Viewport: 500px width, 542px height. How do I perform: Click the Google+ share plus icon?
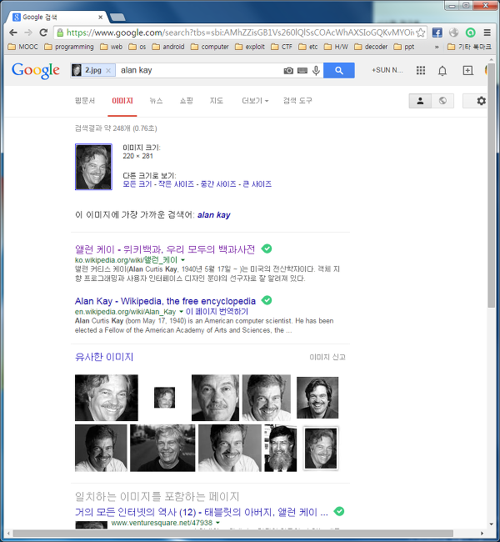coord(467,71)
